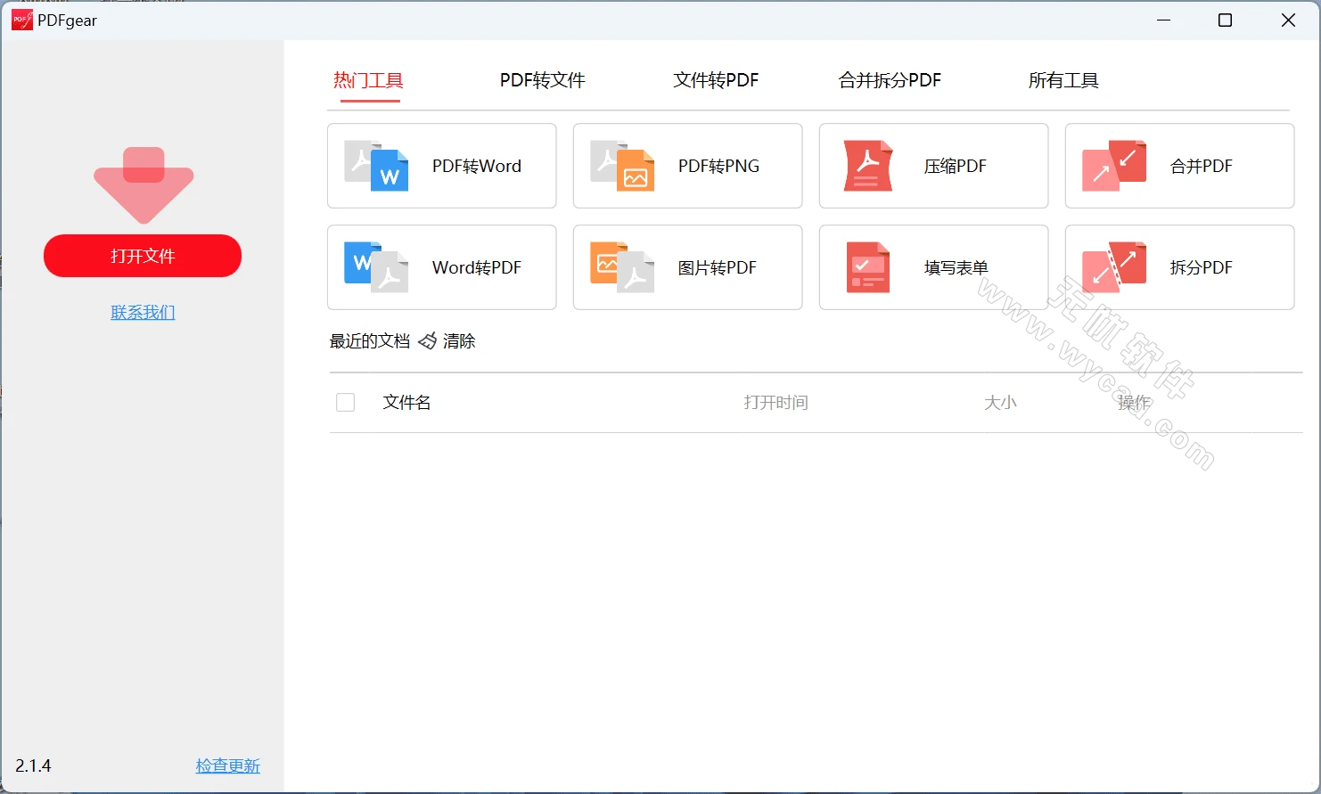The image size is (1321, 794).
Task: Open the 合并PDF merge tool
Action: (x=1178, y=166)
